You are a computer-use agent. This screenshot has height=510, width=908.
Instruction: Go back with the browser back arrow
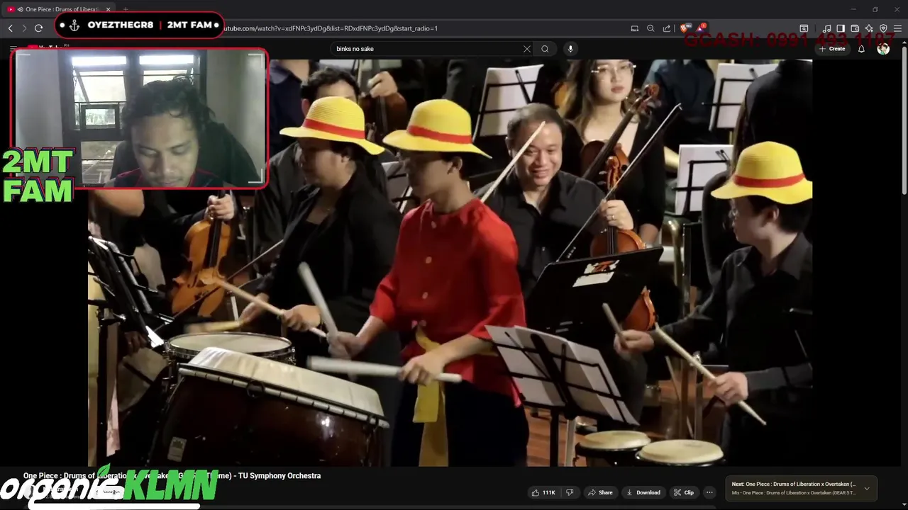click(x=10, y=28)
